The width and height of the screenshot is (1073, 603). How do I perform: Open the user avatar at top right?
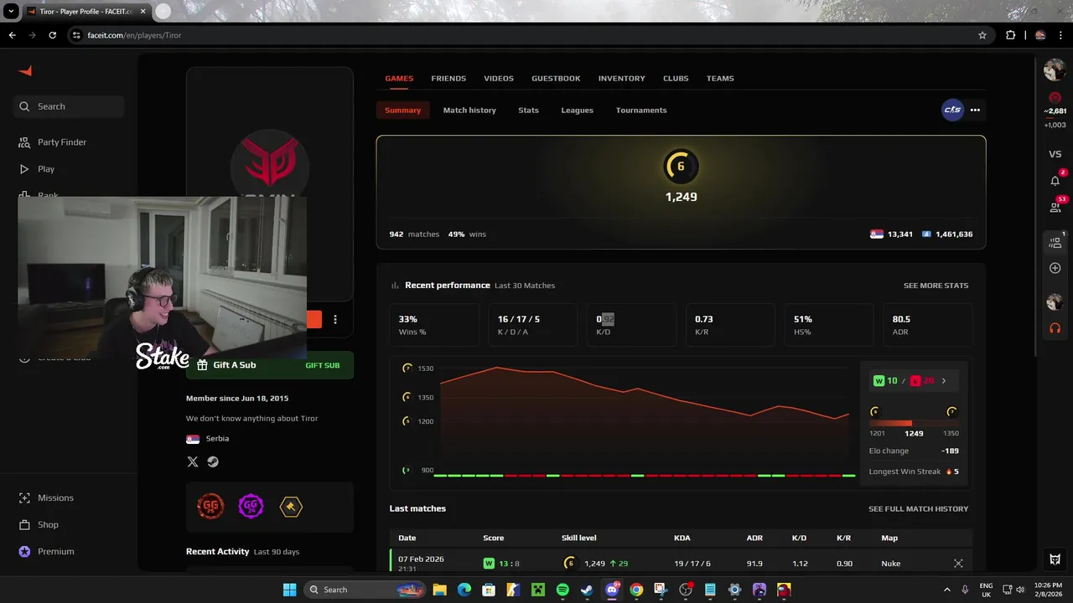[1055, 70]
